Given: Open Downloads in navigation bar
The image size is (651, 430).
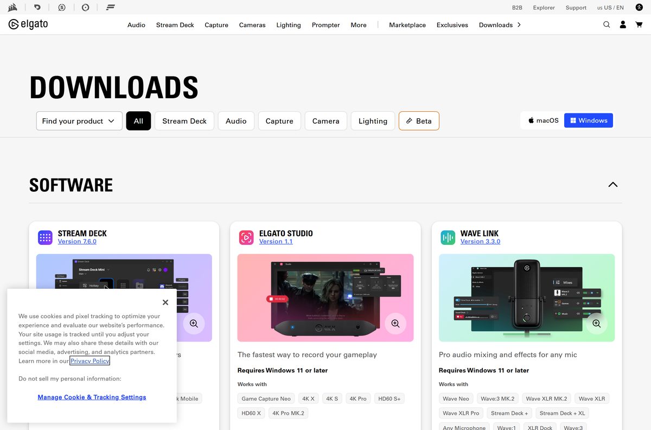Looking at the screenshot, I should [496, 25].
